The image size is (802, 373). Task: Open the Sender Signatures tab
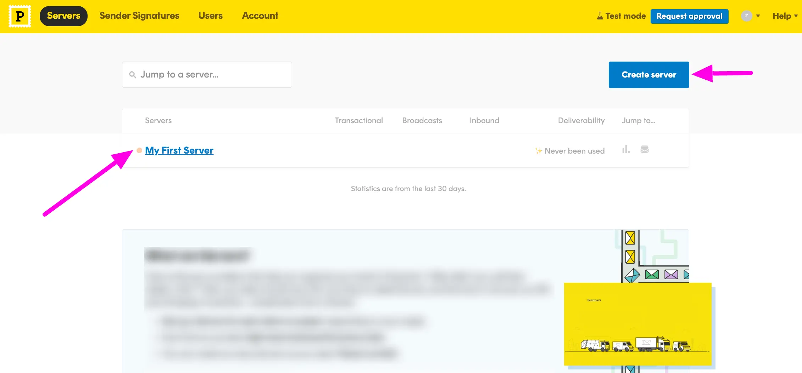[139, 16]
